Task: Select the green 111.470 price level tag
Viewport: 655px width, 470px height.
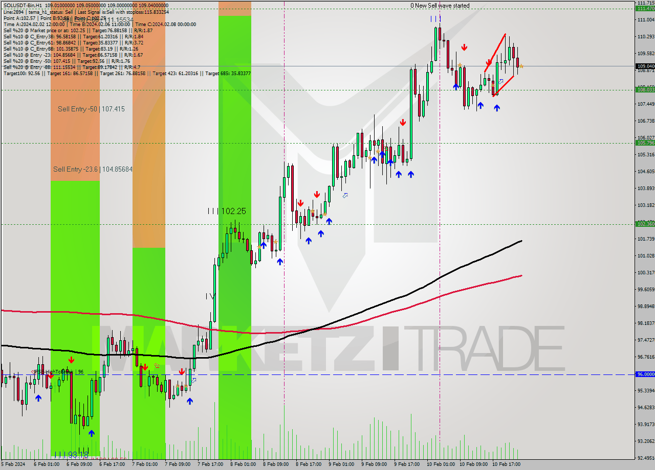Action: 645,8
